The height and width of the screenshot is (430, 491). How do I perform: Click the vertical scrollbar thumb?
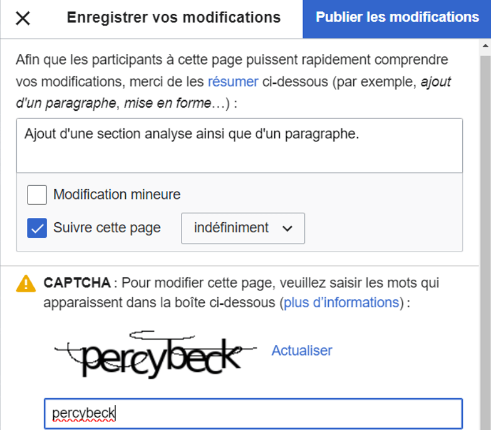[x=485, y=238]
